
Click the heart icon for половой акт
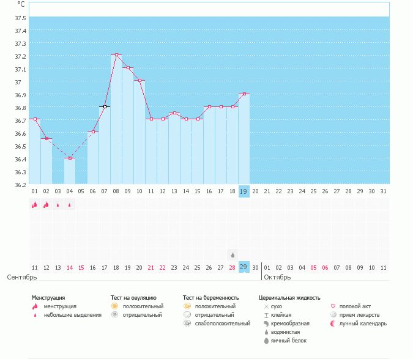point(333,306)
